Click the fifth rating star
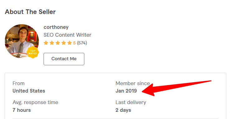 point(69,43)
